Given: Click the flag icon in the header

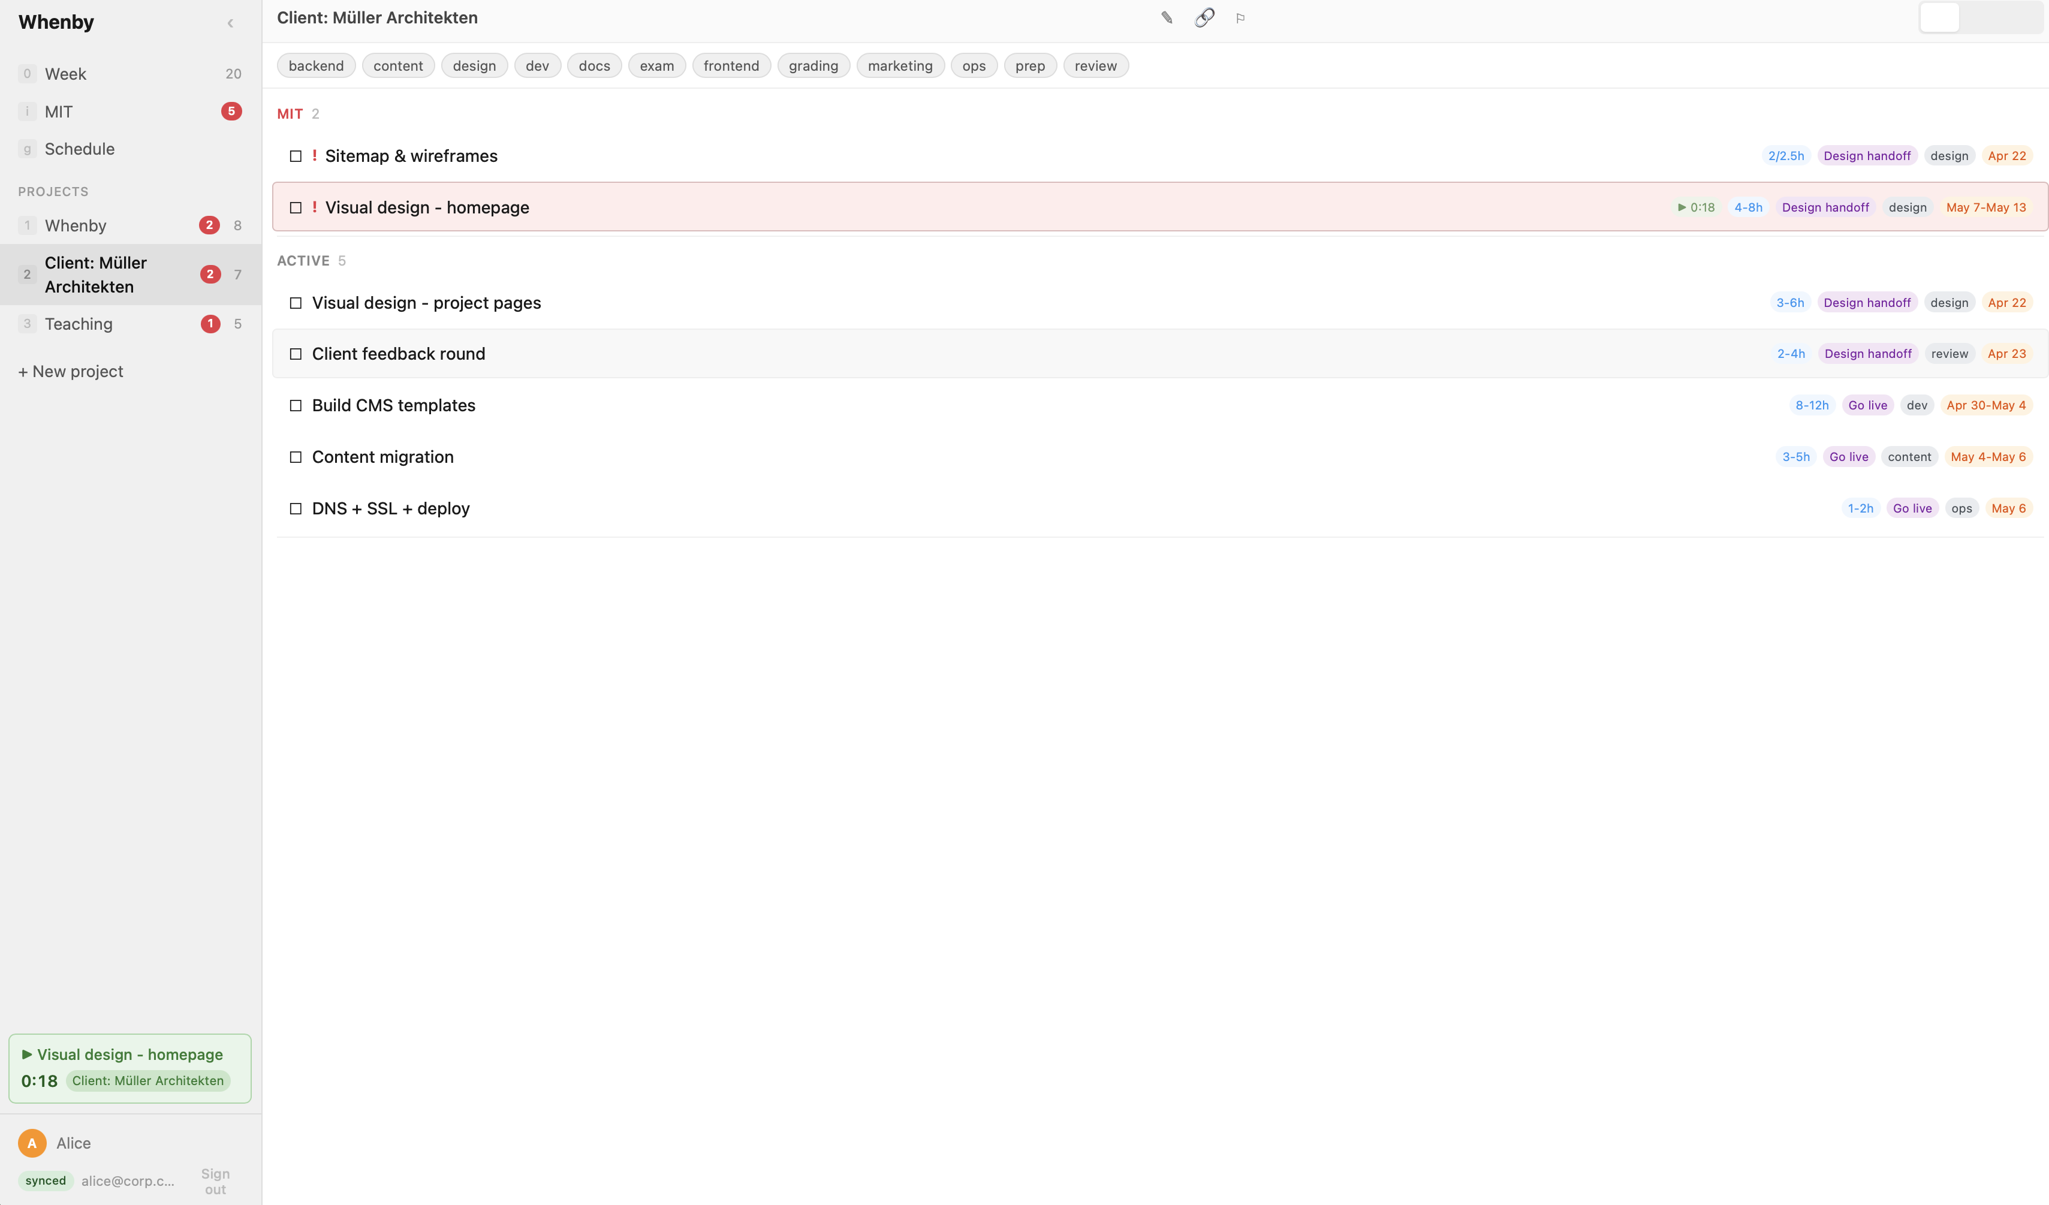Looking at the screenshot, I should [x=1240, y=17].
